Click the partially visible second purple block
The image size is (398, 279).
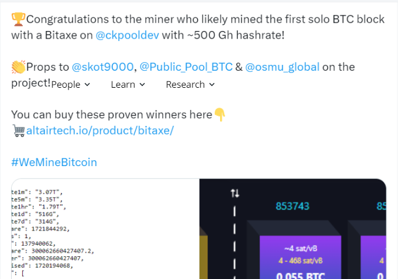click(x=373, y=257)
